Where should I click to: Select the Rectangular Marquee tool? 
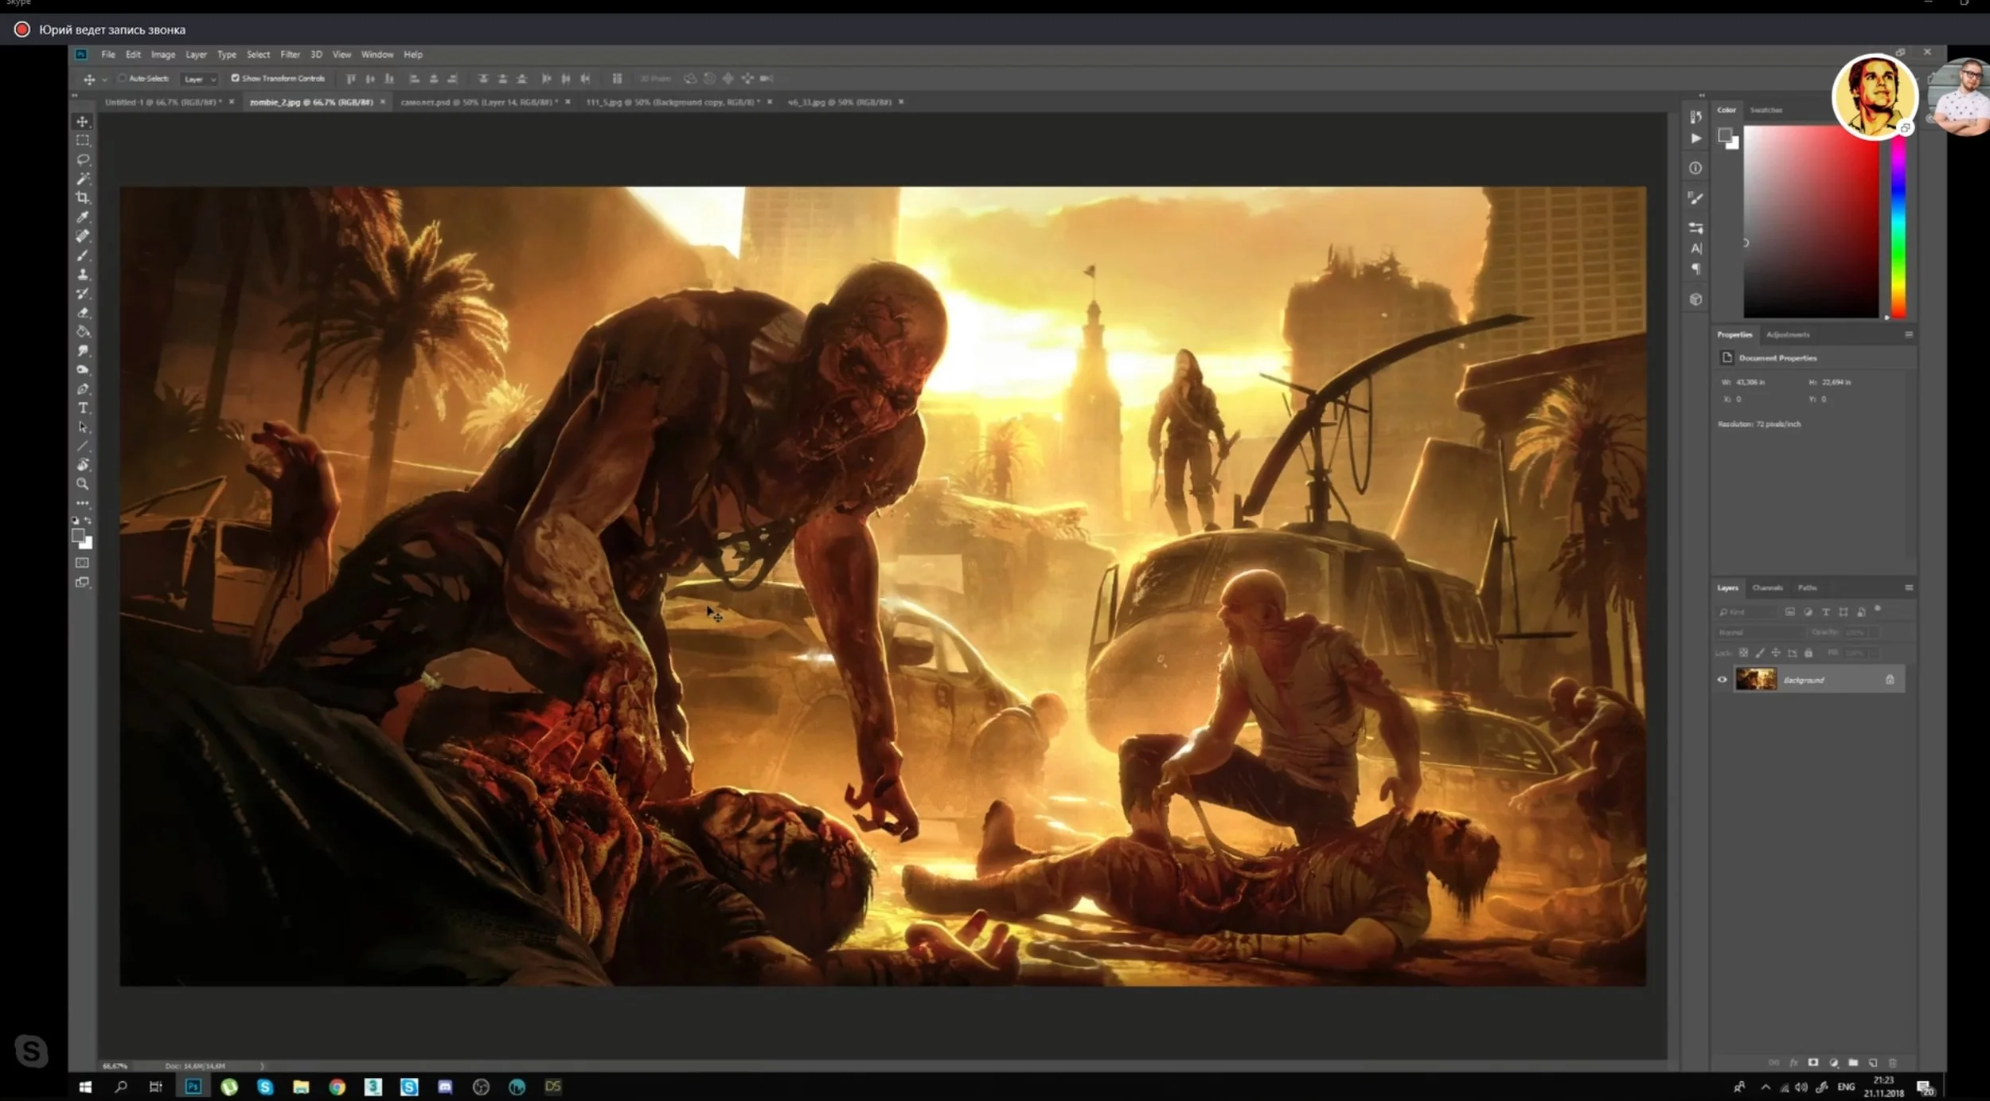click(x=83, y=140)
